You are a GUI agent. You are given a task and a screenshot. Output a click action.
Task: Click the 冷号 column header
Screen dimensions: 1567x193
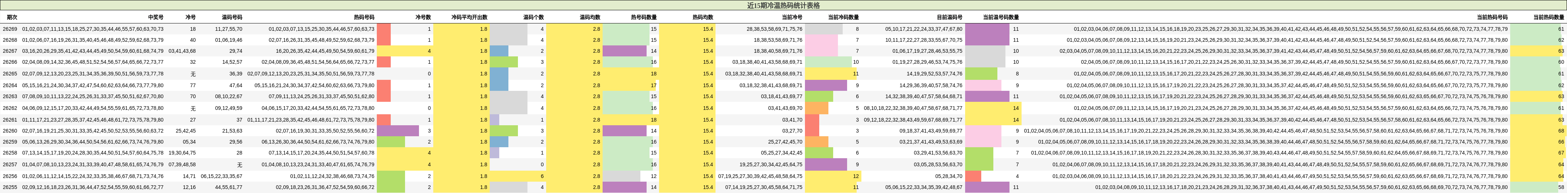click(190, 18)
